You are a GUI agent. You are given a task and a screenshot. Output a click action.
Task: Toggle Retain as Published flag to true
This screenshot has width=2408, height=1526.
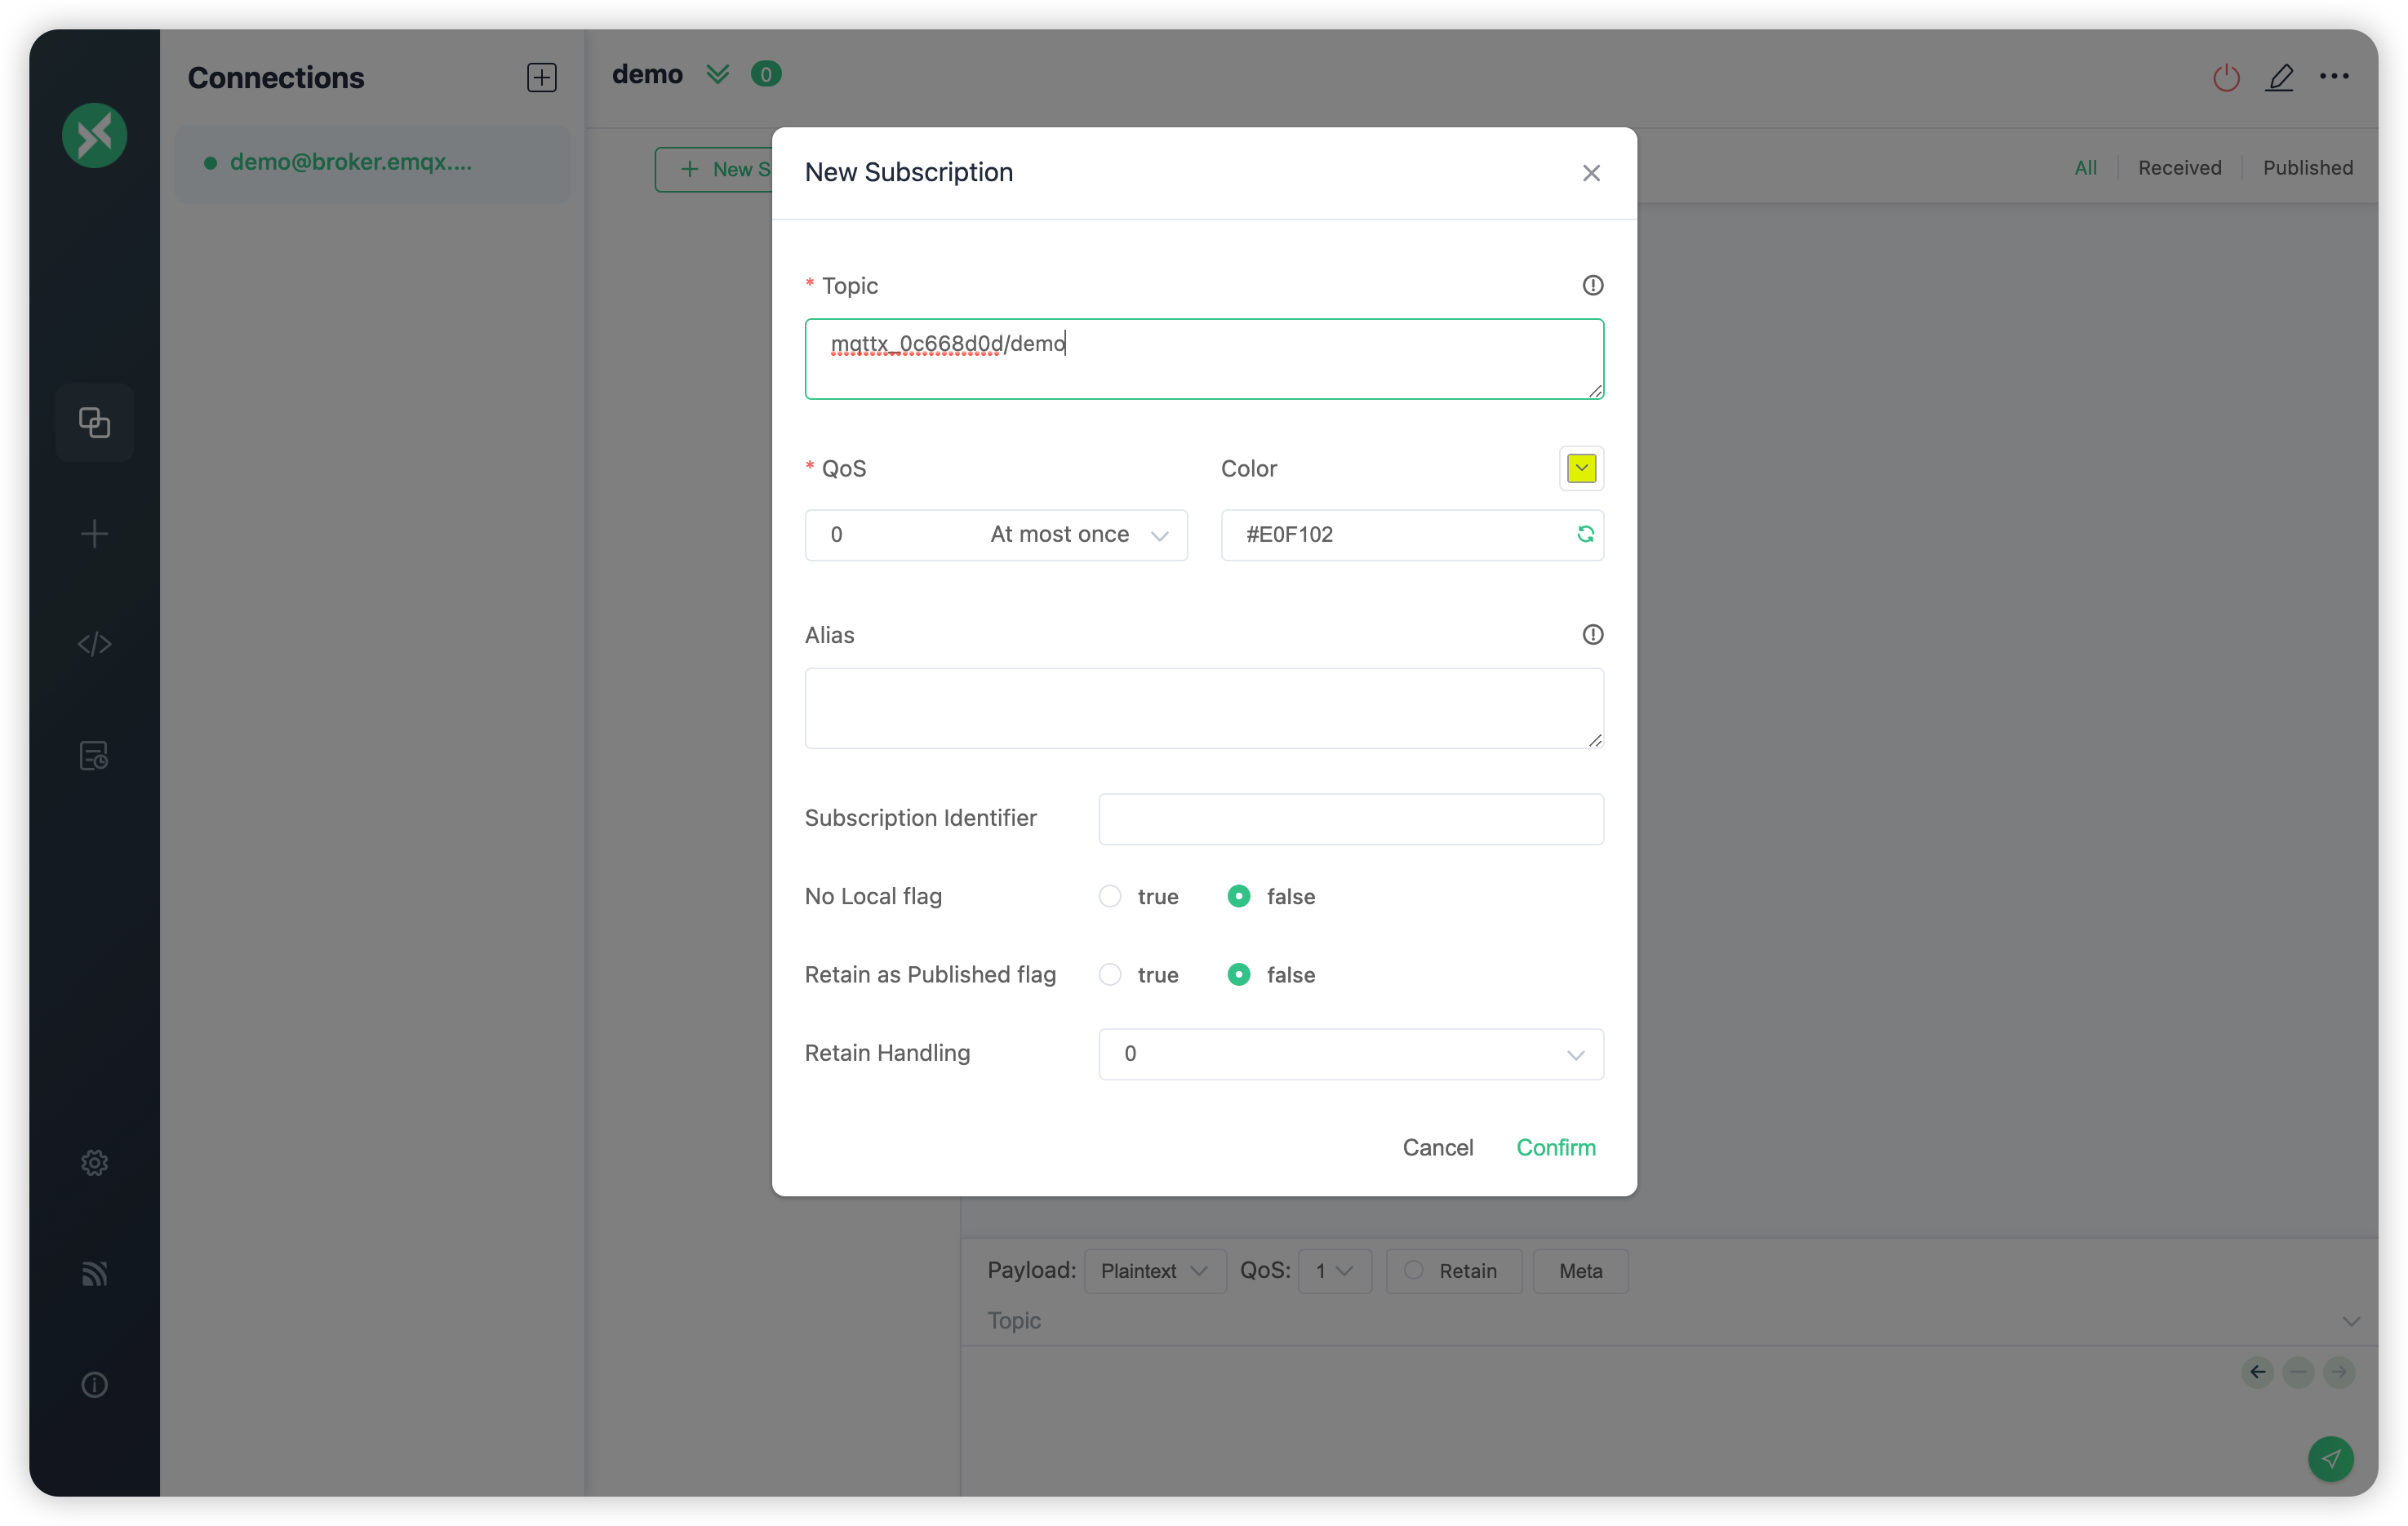tap(1109, 975)
